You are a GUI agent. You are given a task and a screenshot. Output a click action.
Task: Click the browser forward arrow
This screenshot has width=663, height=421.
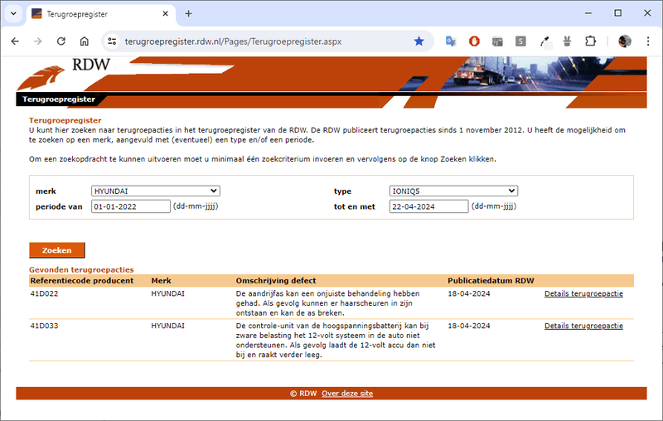click(37, 41)
